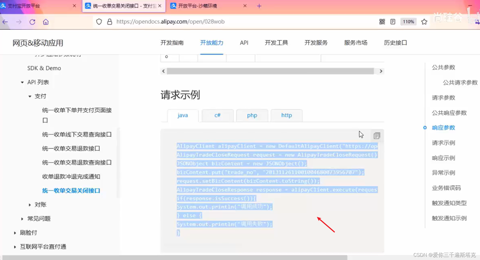Click the padlock site security icon
Viewport: 480px width, 260px height.
pyautogui.click(x=109, y=22)
